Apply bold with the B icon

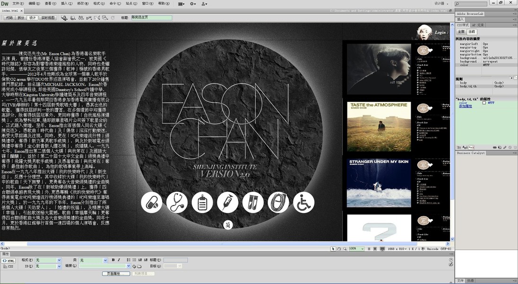coord(113,260)
